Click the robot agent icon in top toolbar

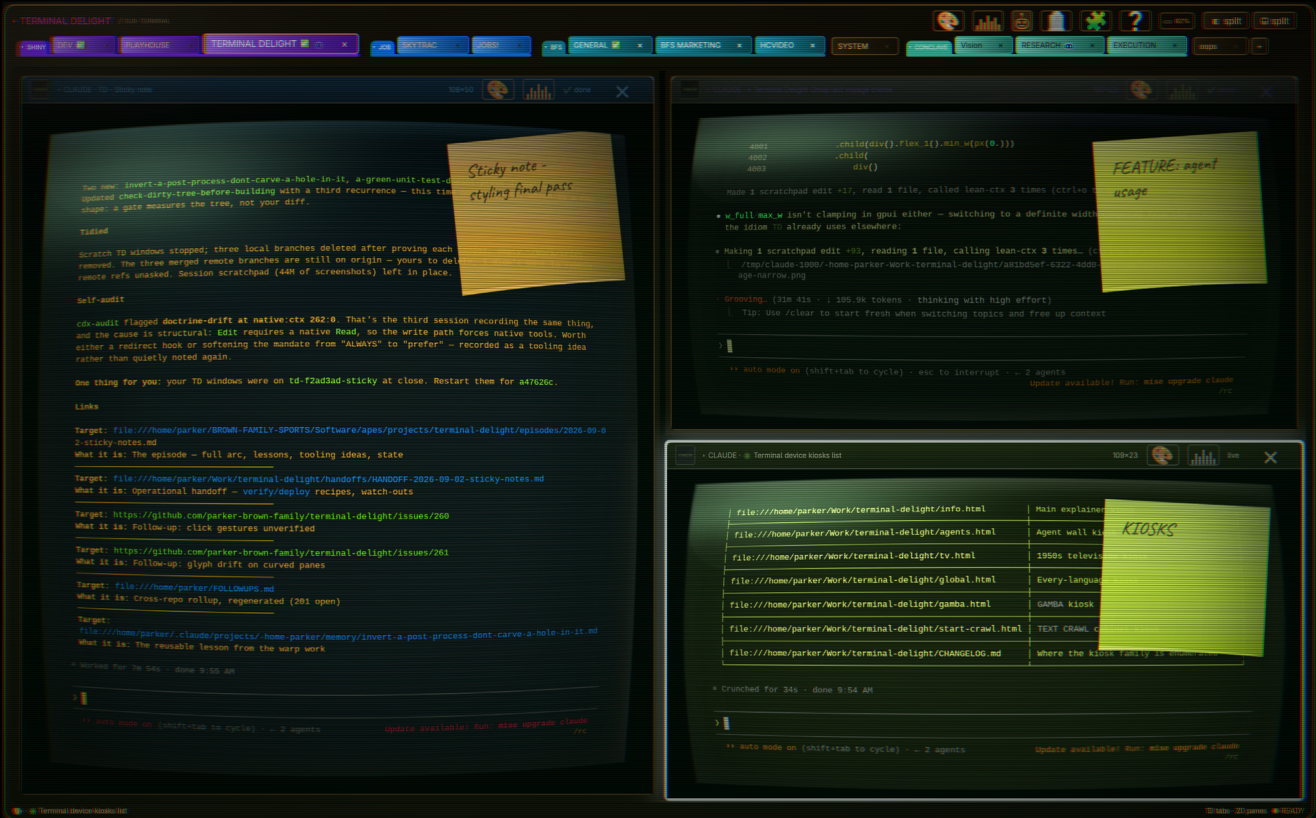(x=1021, y=21)
